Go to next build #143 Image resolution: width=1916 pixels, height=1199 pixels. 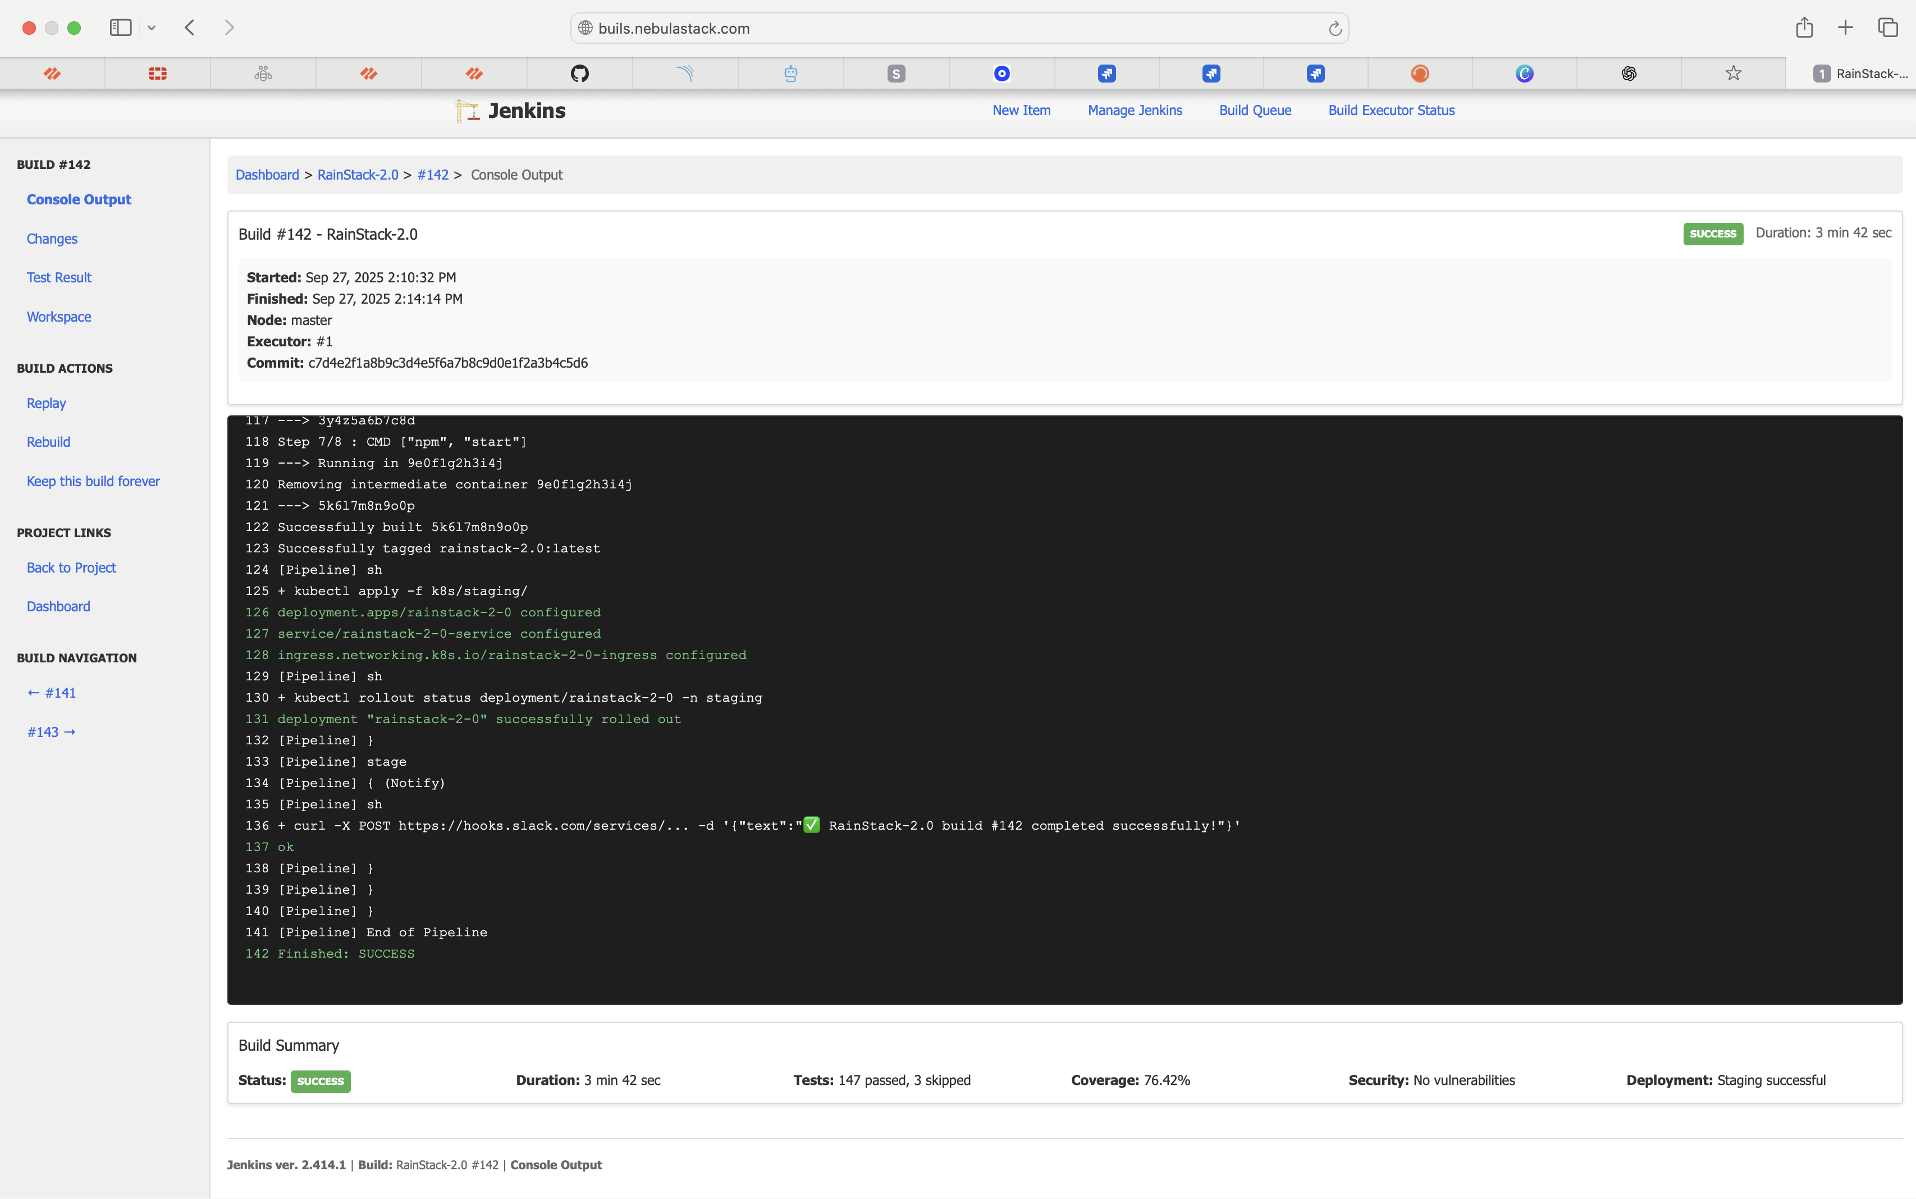click(52, 732)
